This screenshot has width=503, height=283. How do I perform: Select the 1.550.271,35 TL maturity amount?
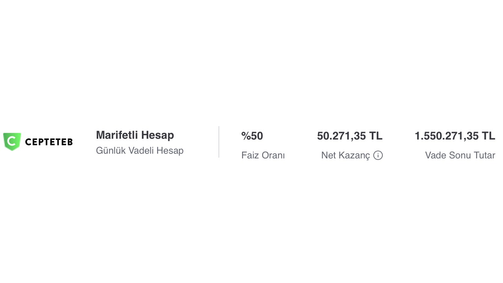(455, 136)
